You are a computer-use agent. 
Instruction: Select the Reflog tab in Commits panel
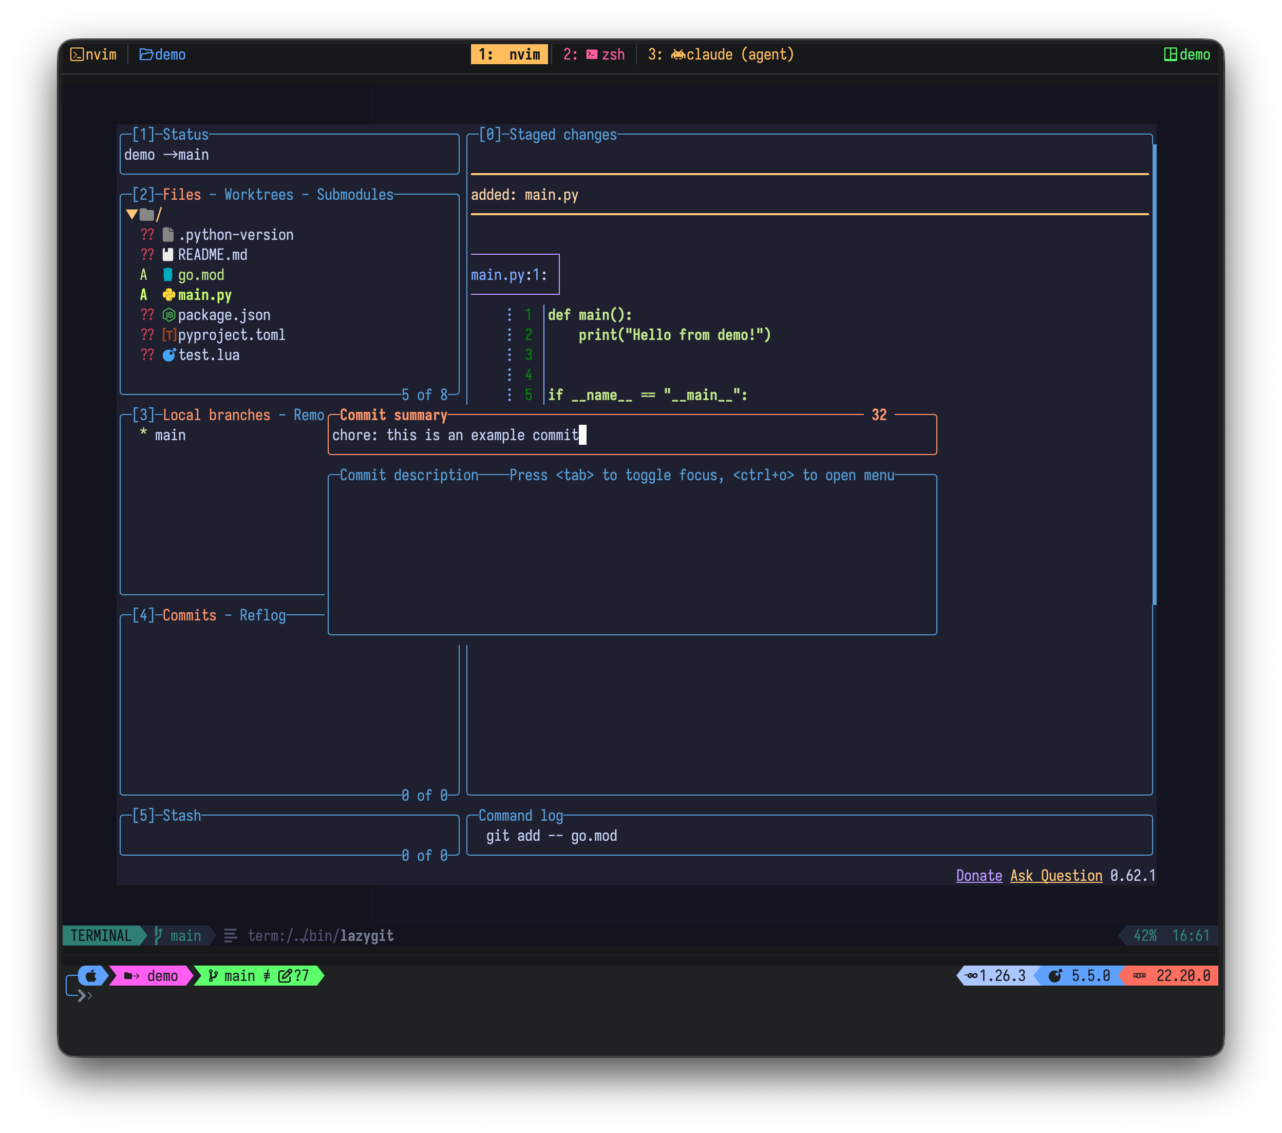(262, 615)
